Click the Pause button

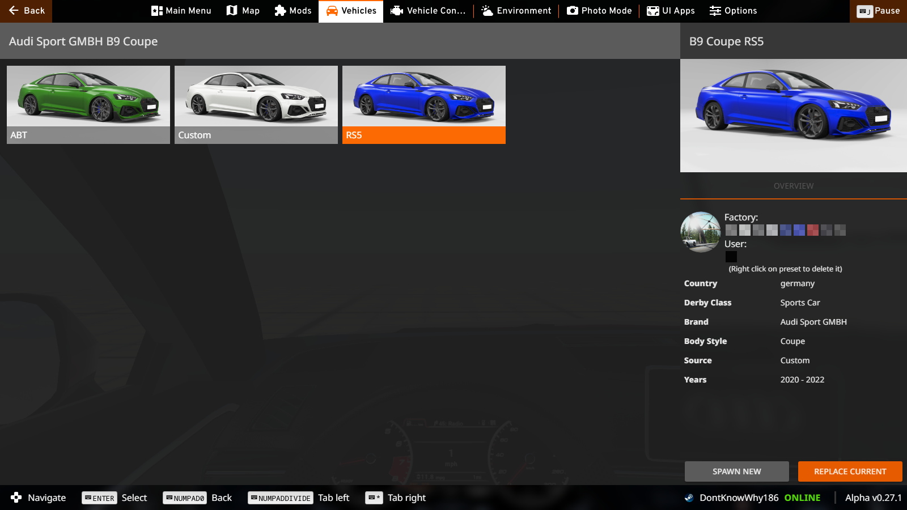(x=878, y=11)
